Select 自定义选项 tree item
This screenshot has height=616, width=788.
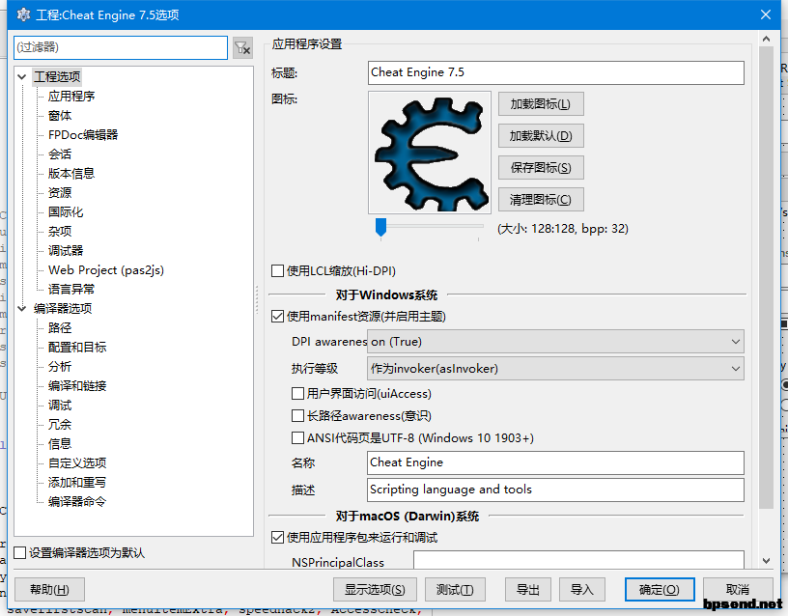(x=77, y=462)
